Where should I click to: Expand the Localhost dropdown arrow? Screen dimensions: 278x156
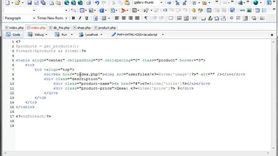pos(101,35)
